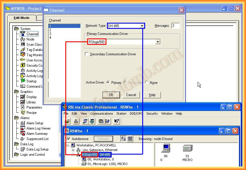Click the RSWho network browse toolbar icon

pos(76,121)
